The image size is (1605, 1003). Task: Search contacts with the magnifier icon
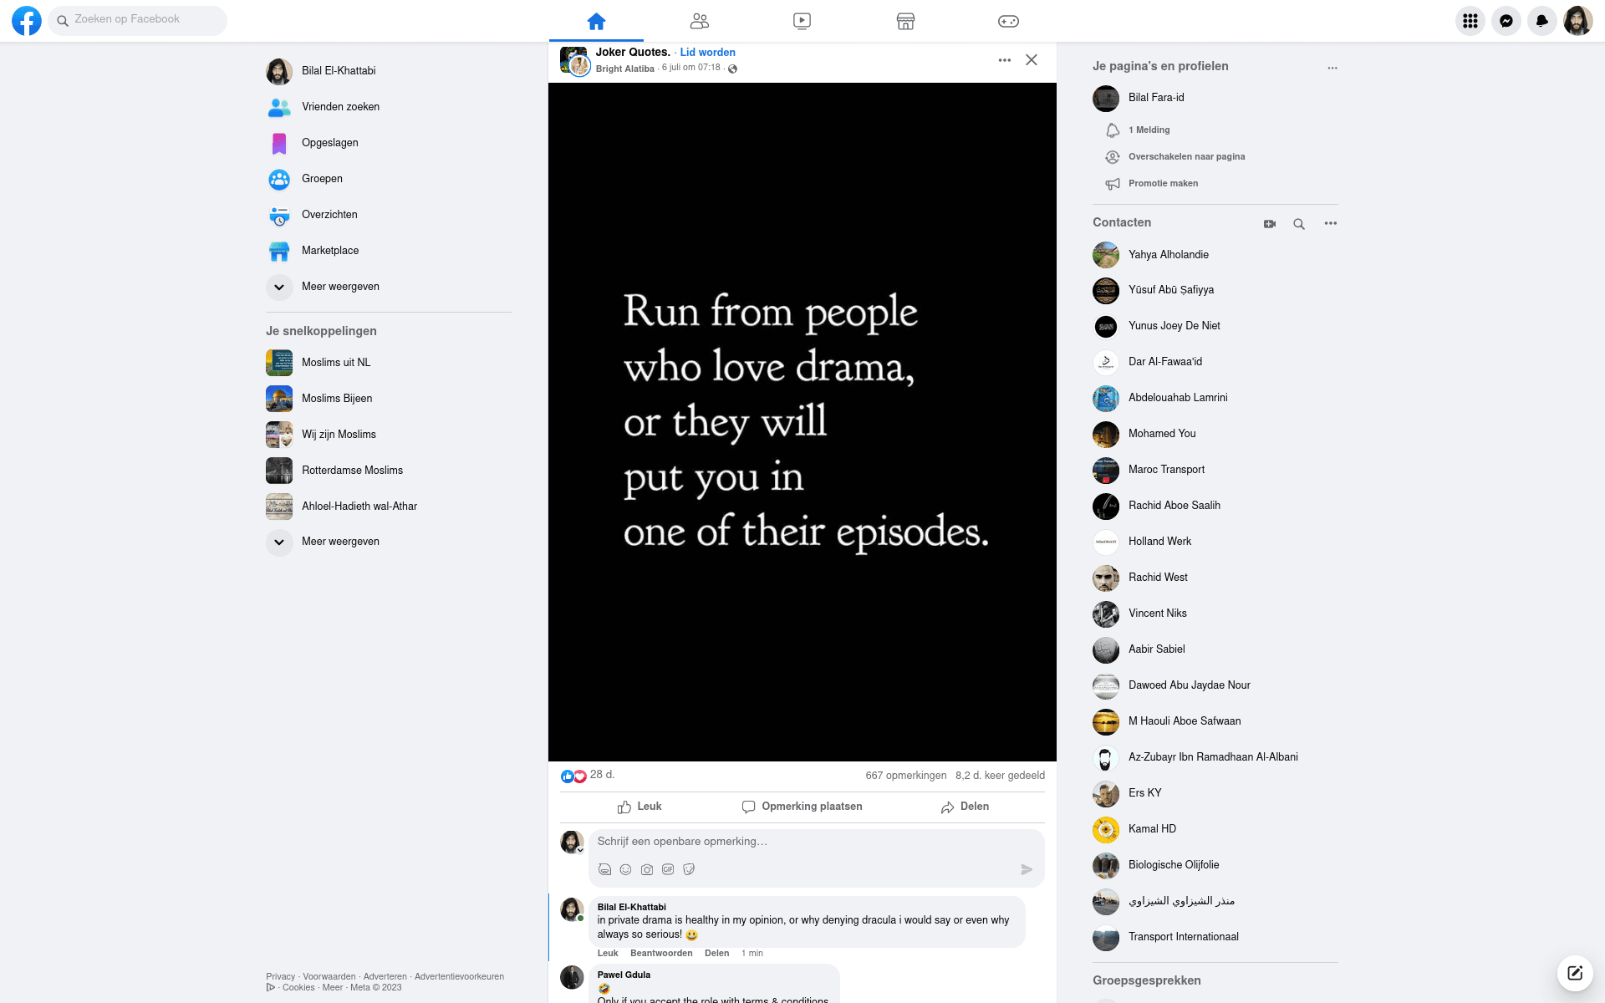tap(1299, 224)
